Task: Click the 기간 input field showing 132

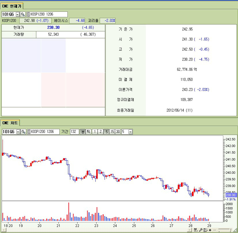Action: point(74,132)
